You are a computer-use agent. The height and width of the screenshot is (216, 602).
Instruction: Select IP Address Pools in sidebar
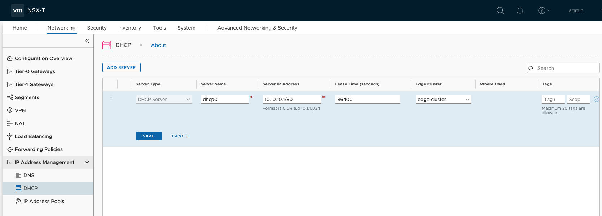coord(44,201)
